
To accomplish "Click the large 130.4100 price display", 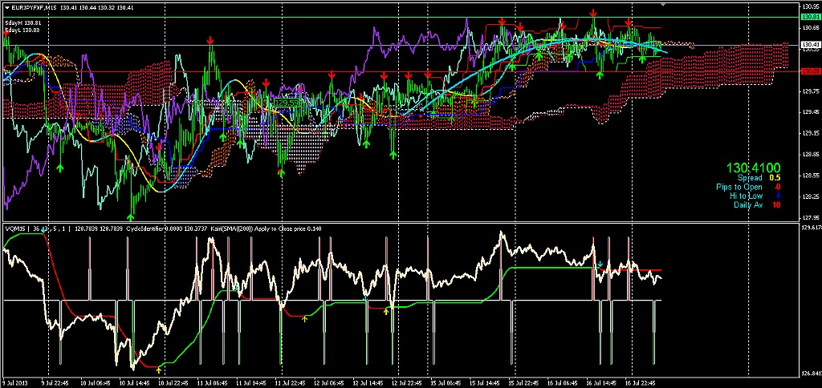I will (753, 168).
